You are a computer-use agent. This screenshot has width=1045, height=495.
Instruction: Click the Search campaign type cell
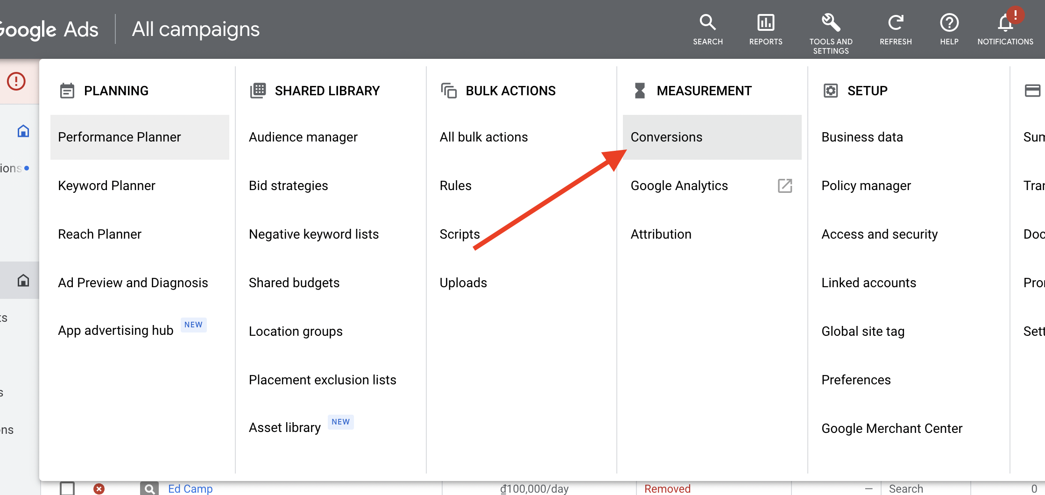906,489
